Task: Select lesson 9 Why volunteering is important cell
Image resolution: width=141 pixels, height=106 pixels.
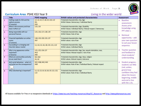Action: 21,77
